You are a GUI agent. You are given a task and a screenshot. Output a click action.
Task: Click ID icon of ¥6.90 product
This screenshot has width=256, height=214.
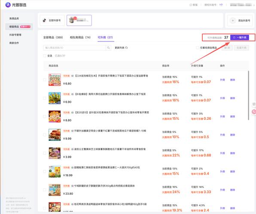coord(73,94)
